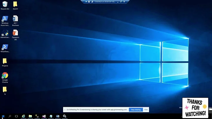
Task: Select the Projects folder icon
Action: tap(5, 62)
